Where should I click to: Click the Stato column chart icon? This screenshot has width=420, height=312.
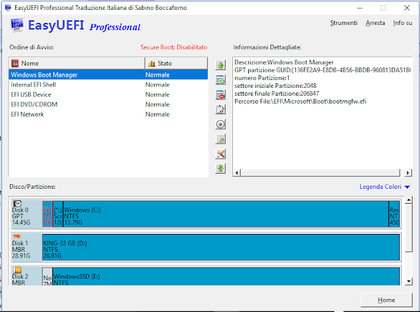tap(152, 64)
